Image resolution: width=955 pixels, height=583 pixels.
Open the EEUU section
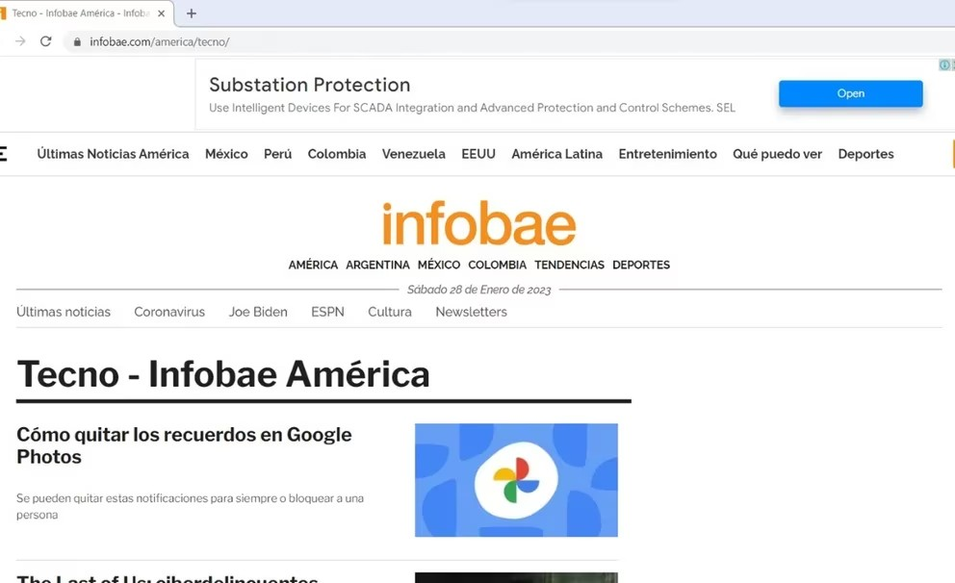coord(478,154)
